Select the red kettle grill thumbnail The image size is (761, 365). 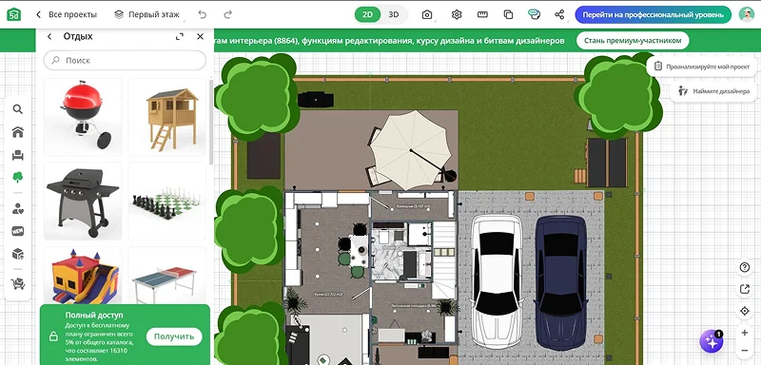83,117
